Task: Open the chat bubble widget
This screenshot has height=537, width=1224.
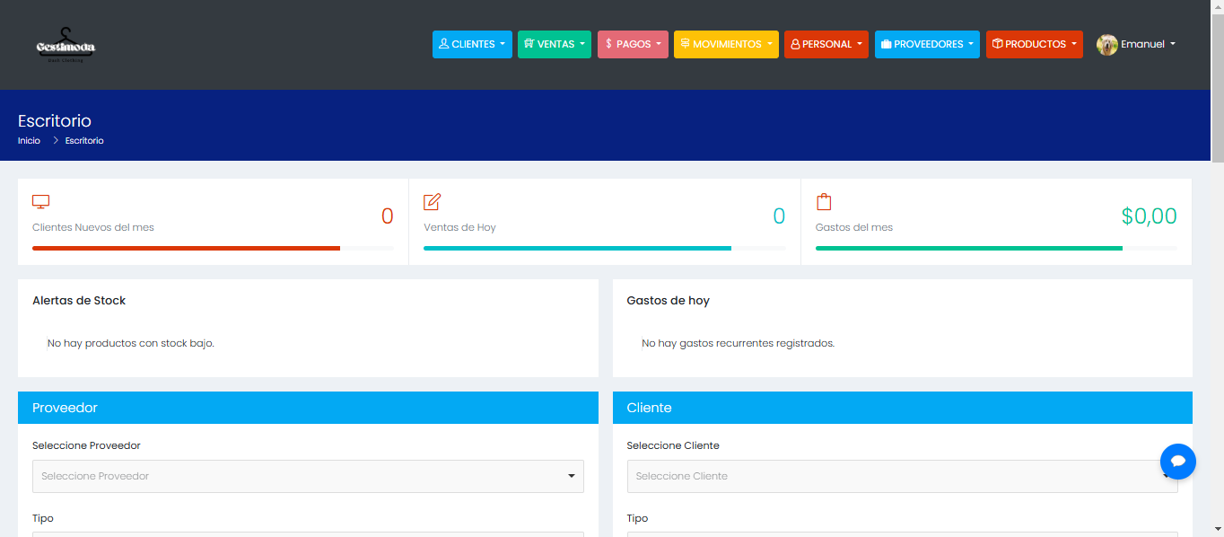Action: pyautogui.click(x=1177, y=461)
